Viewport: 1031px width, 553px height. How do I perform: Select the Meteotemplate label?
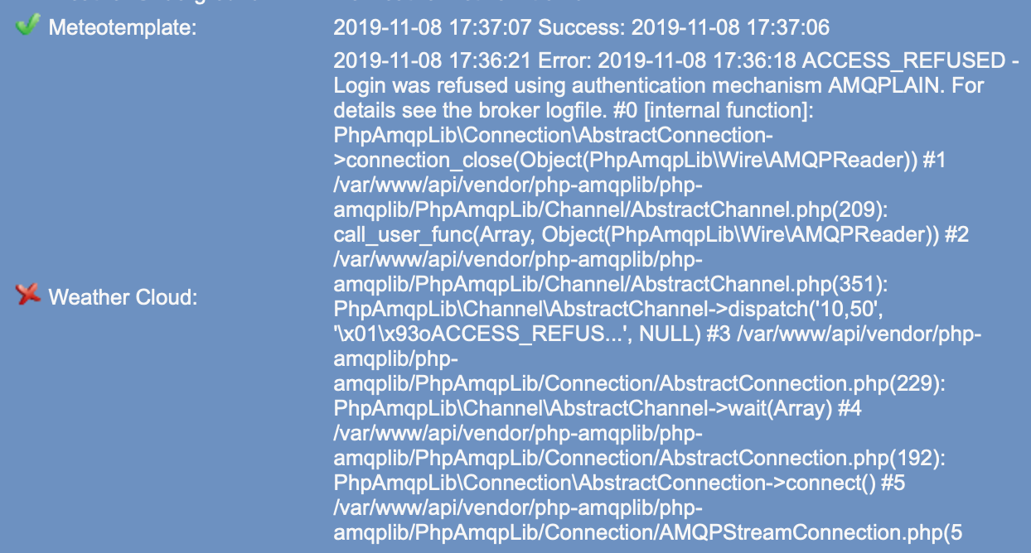[x=123, y=28]
